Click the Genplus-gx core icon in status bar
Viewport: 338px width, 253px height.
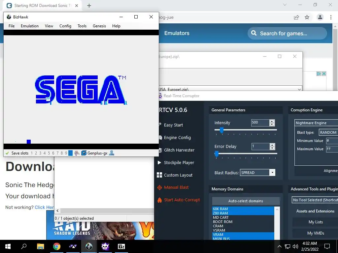click(84, 153)
